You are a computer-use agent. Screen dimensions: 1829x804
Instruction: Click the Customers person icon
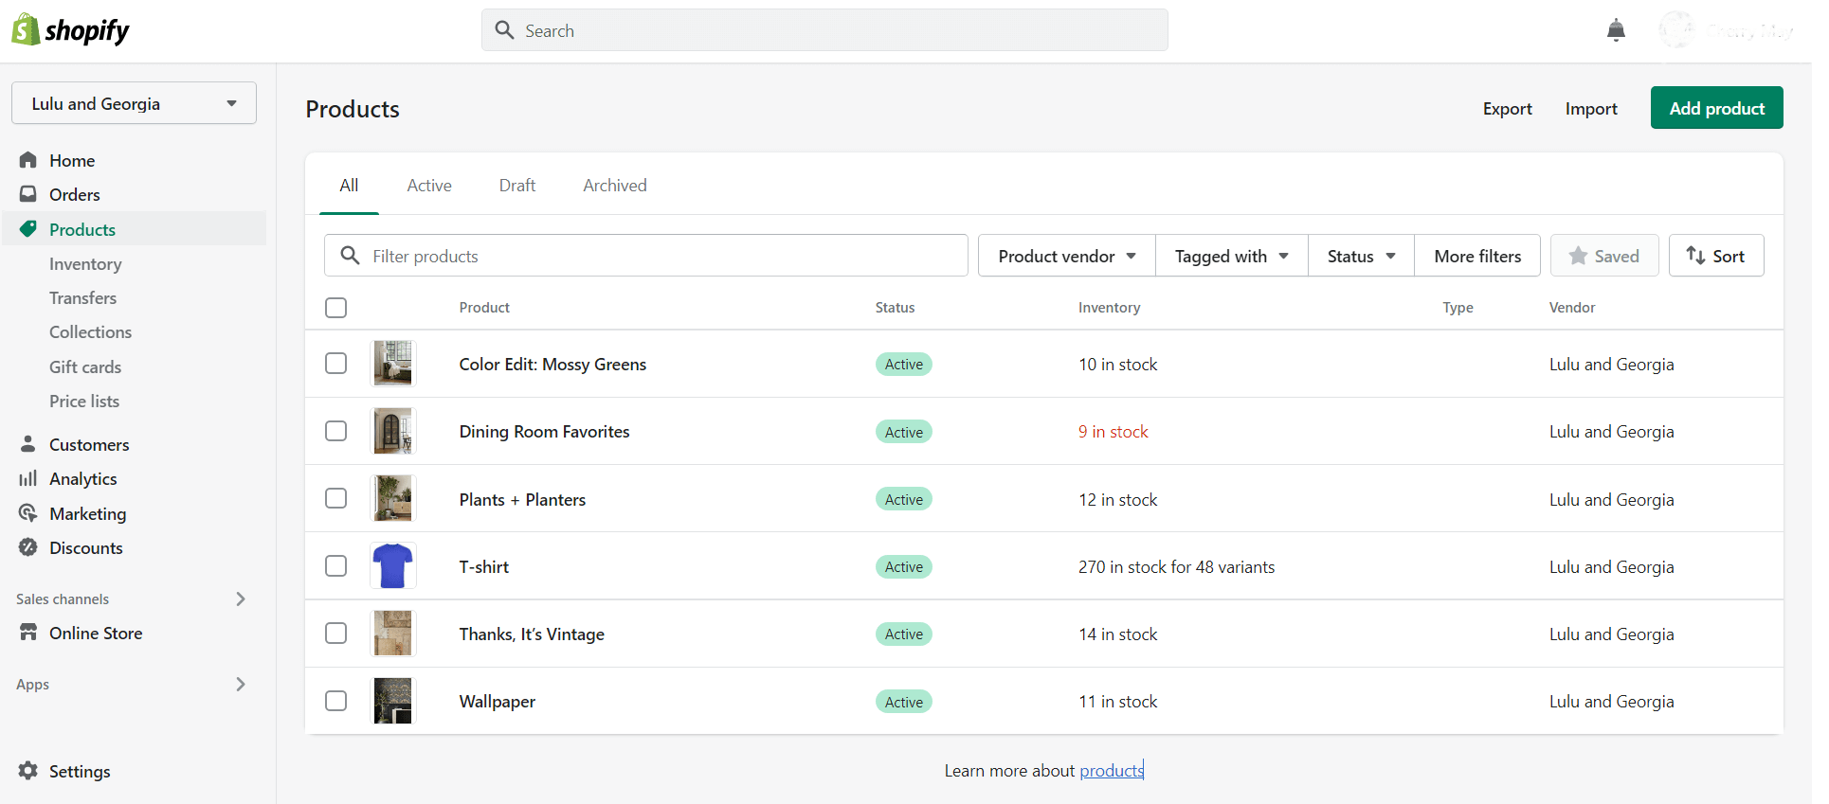pyautogui.click(x=28, y=444)
